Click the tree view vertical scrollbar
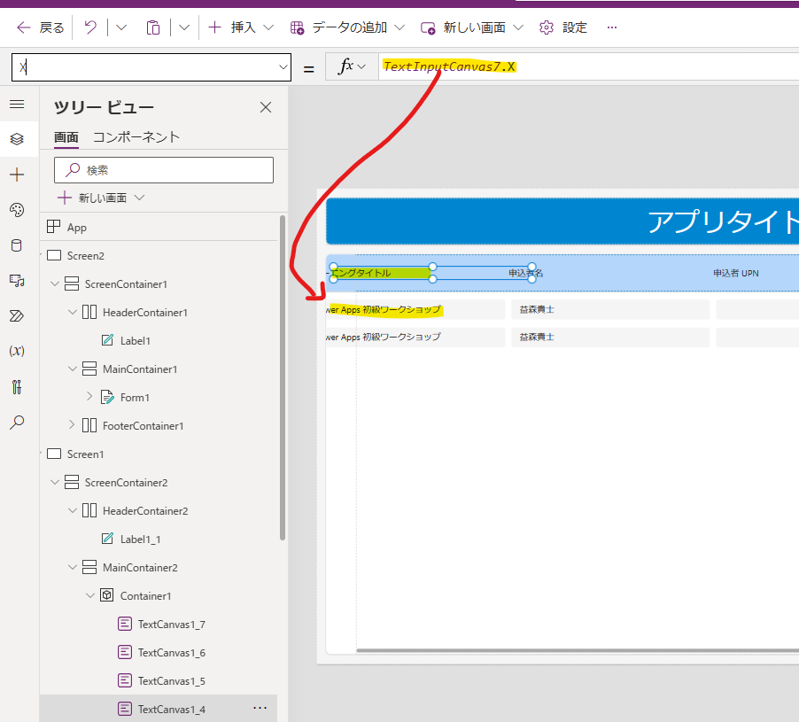 pos(283,377)
